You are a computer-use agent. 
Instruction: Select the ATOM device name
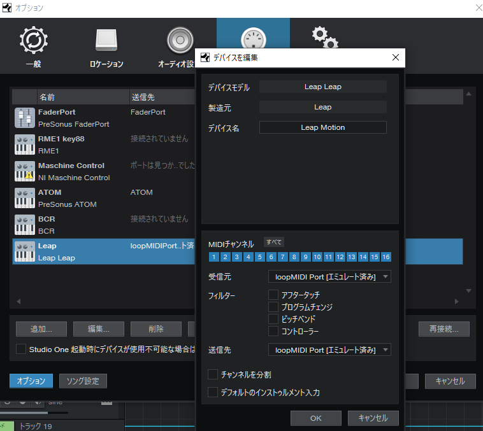50,192
